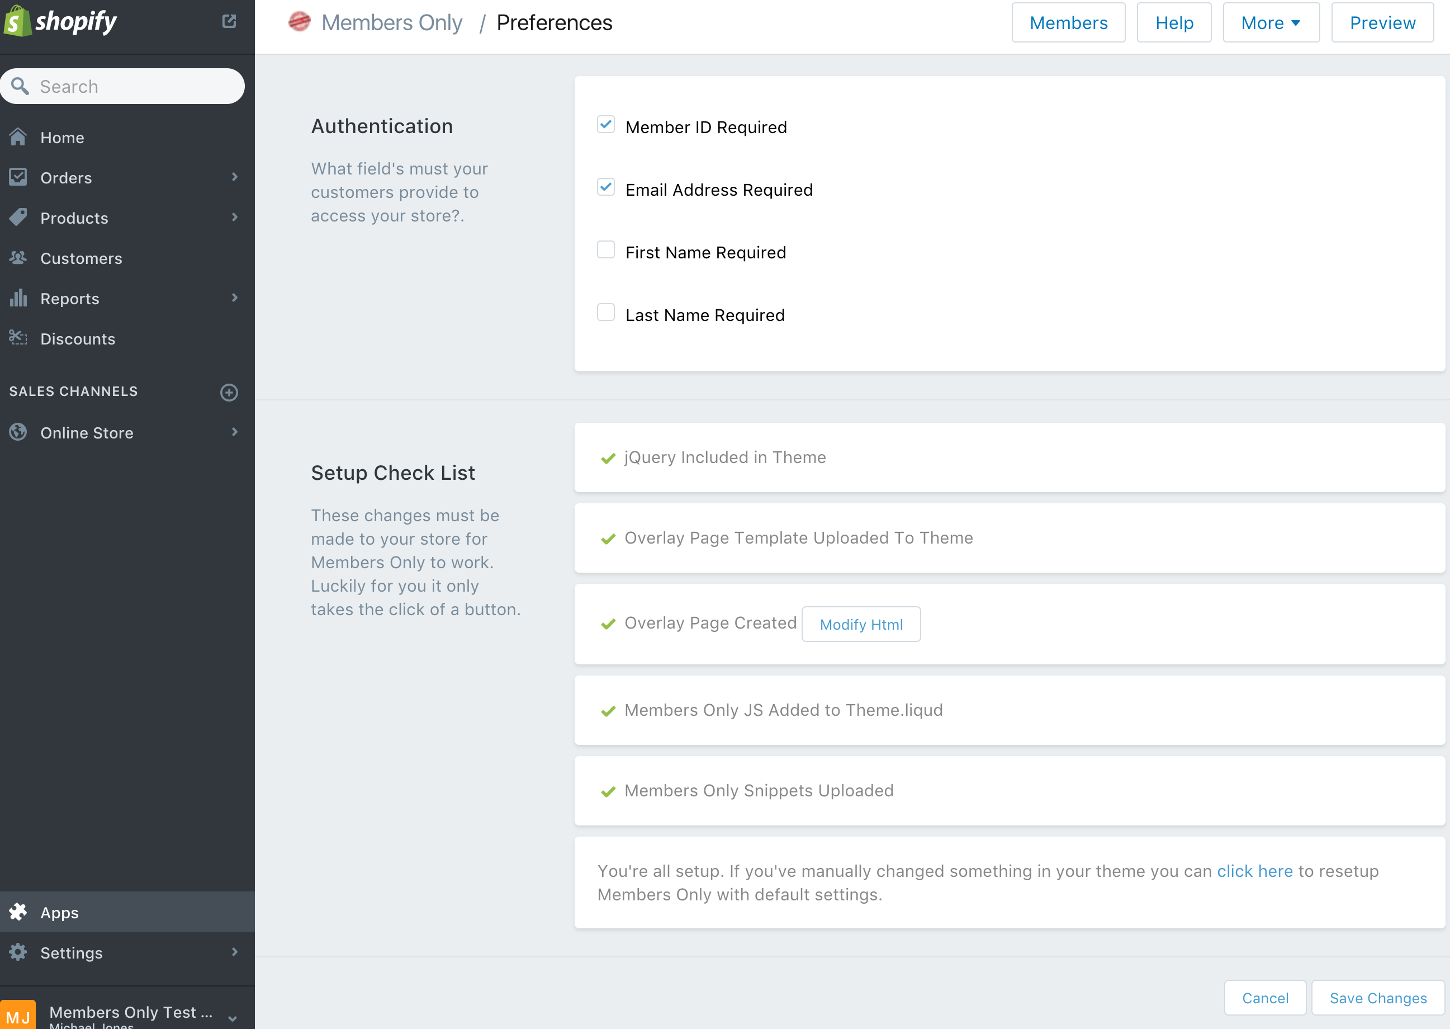Click 'Members Only Test' store name
The width and height of the screenshot is (1450, 1029).
[x=130, y=1012]
